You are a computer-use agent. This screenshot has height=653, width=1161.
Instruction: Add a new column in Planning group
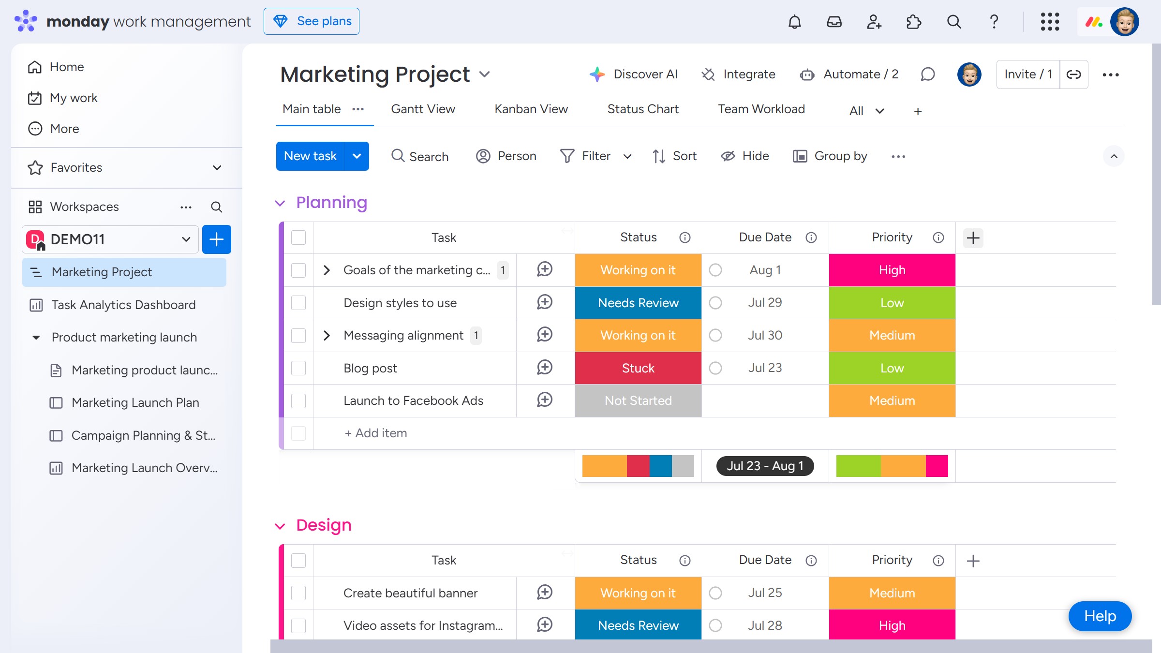pyautogui.click(x=973, y=237)
